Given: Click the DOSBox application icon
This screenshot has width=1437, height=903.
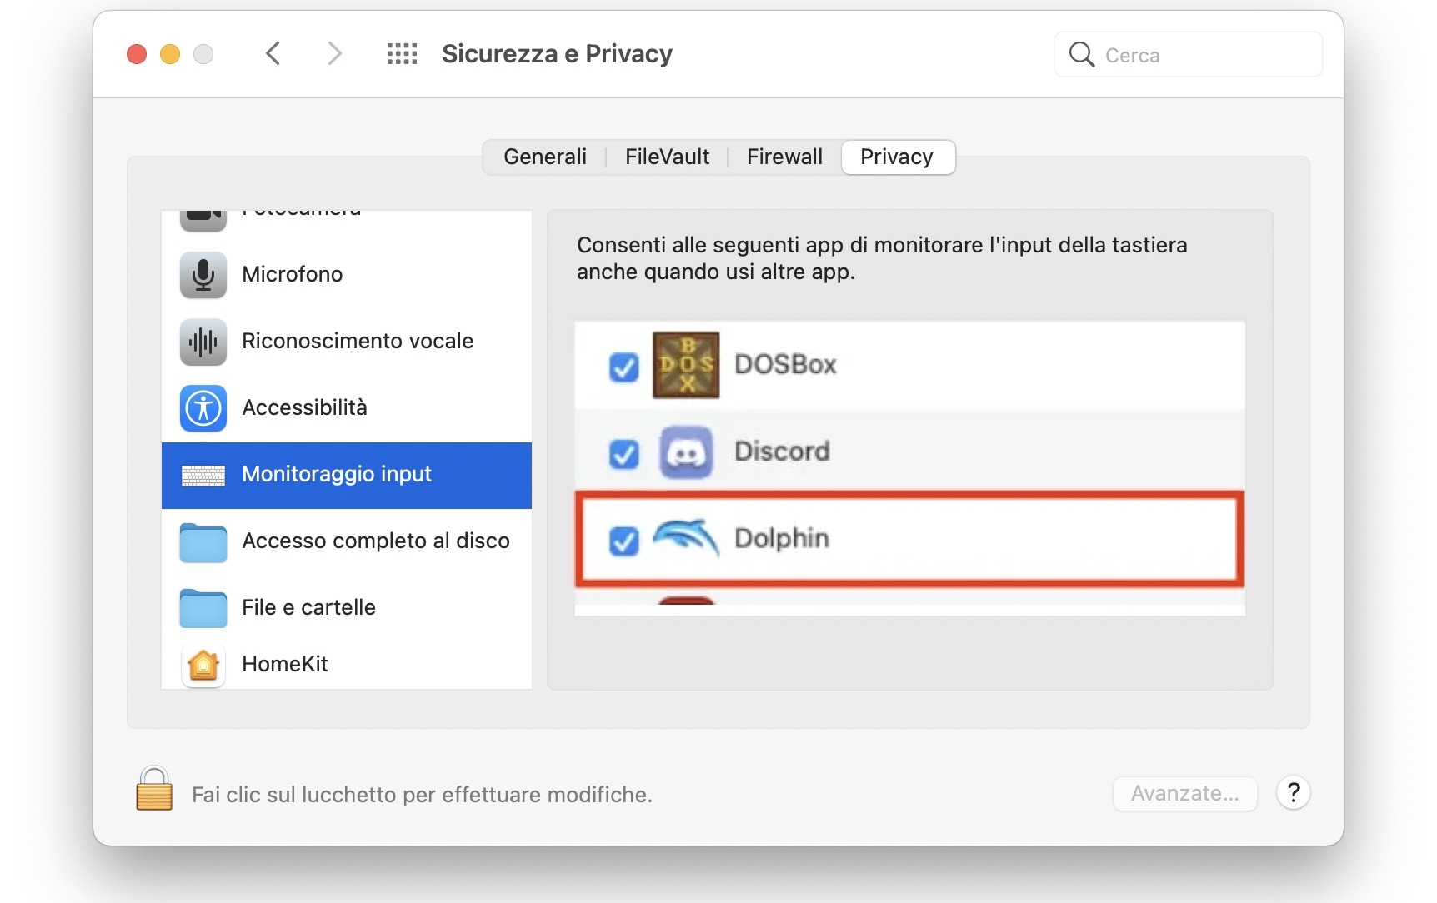Looking at the screenshot, I should [685, 364].
